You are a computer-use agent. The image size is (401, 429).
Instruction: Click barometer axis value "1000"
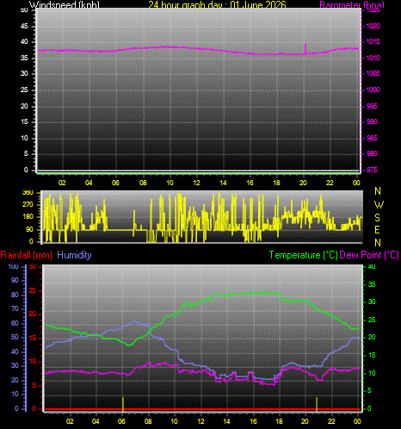(x=373, y=90)
